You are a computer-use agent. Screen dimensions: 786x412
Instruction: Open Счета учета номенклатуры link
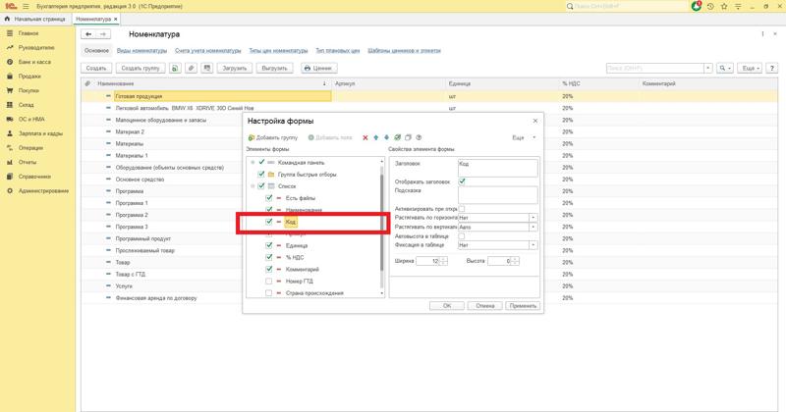tap(208, 51)
